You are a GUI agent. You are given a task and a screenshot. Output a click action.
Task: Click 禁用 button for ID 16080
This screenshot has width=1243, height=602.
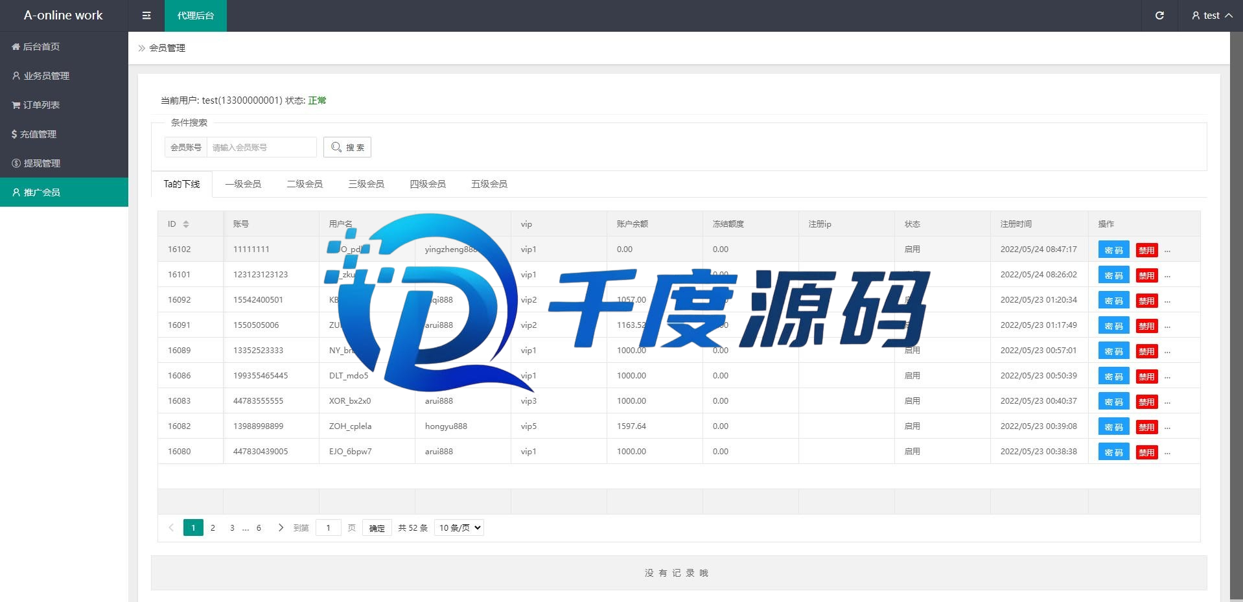pyautogui.click(x=1146, y=452)
